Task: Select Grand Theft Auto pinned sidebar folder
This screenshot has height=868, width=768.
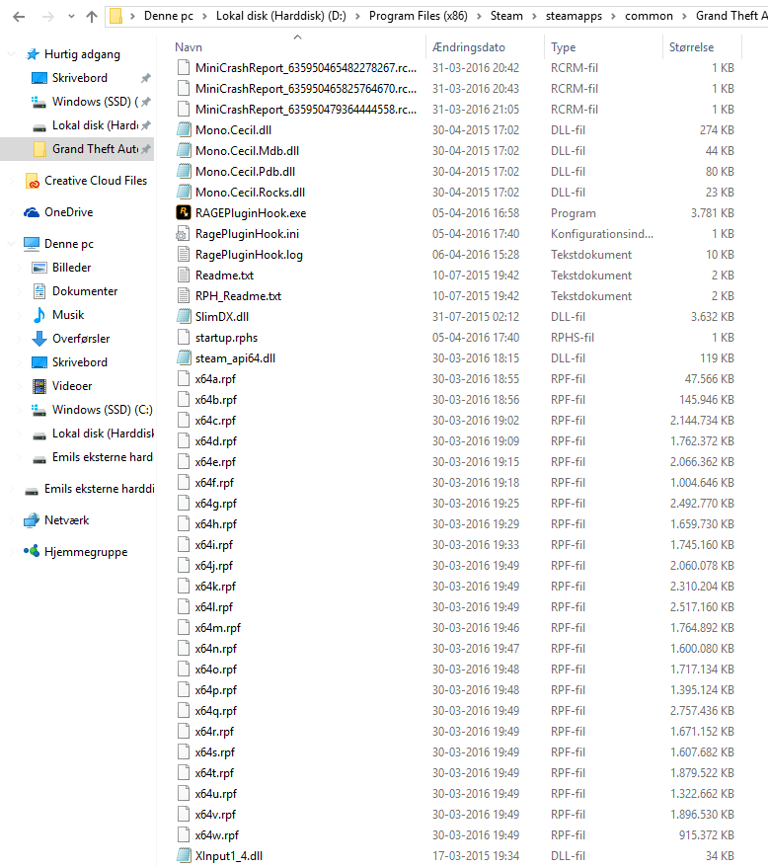Action: click(77, 149)
